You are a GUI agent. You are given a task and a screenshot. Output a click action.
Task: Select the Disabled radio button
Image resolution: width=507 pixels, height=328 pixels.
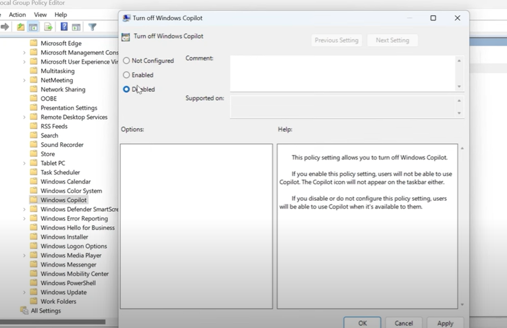126,89
